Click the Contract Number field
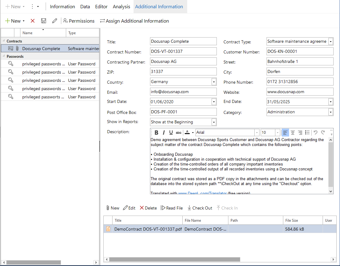Viewport: 340px width, 266px height. pos(183,51)
